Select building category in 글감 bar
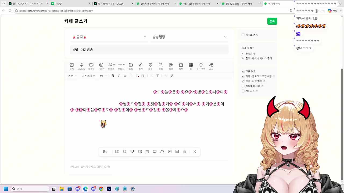This screenshot has width=344, height=193. [x=185, y=152]
